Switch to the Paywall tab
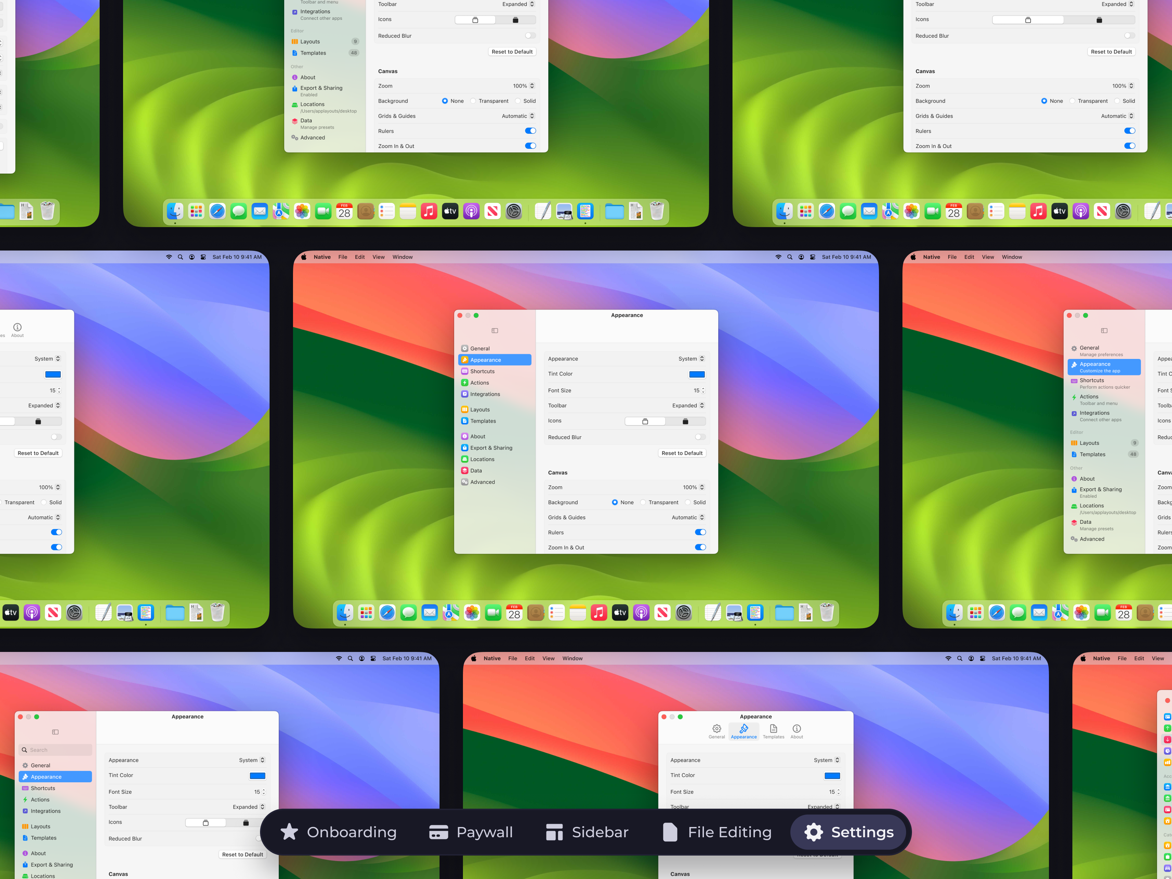 coord(471,832)
